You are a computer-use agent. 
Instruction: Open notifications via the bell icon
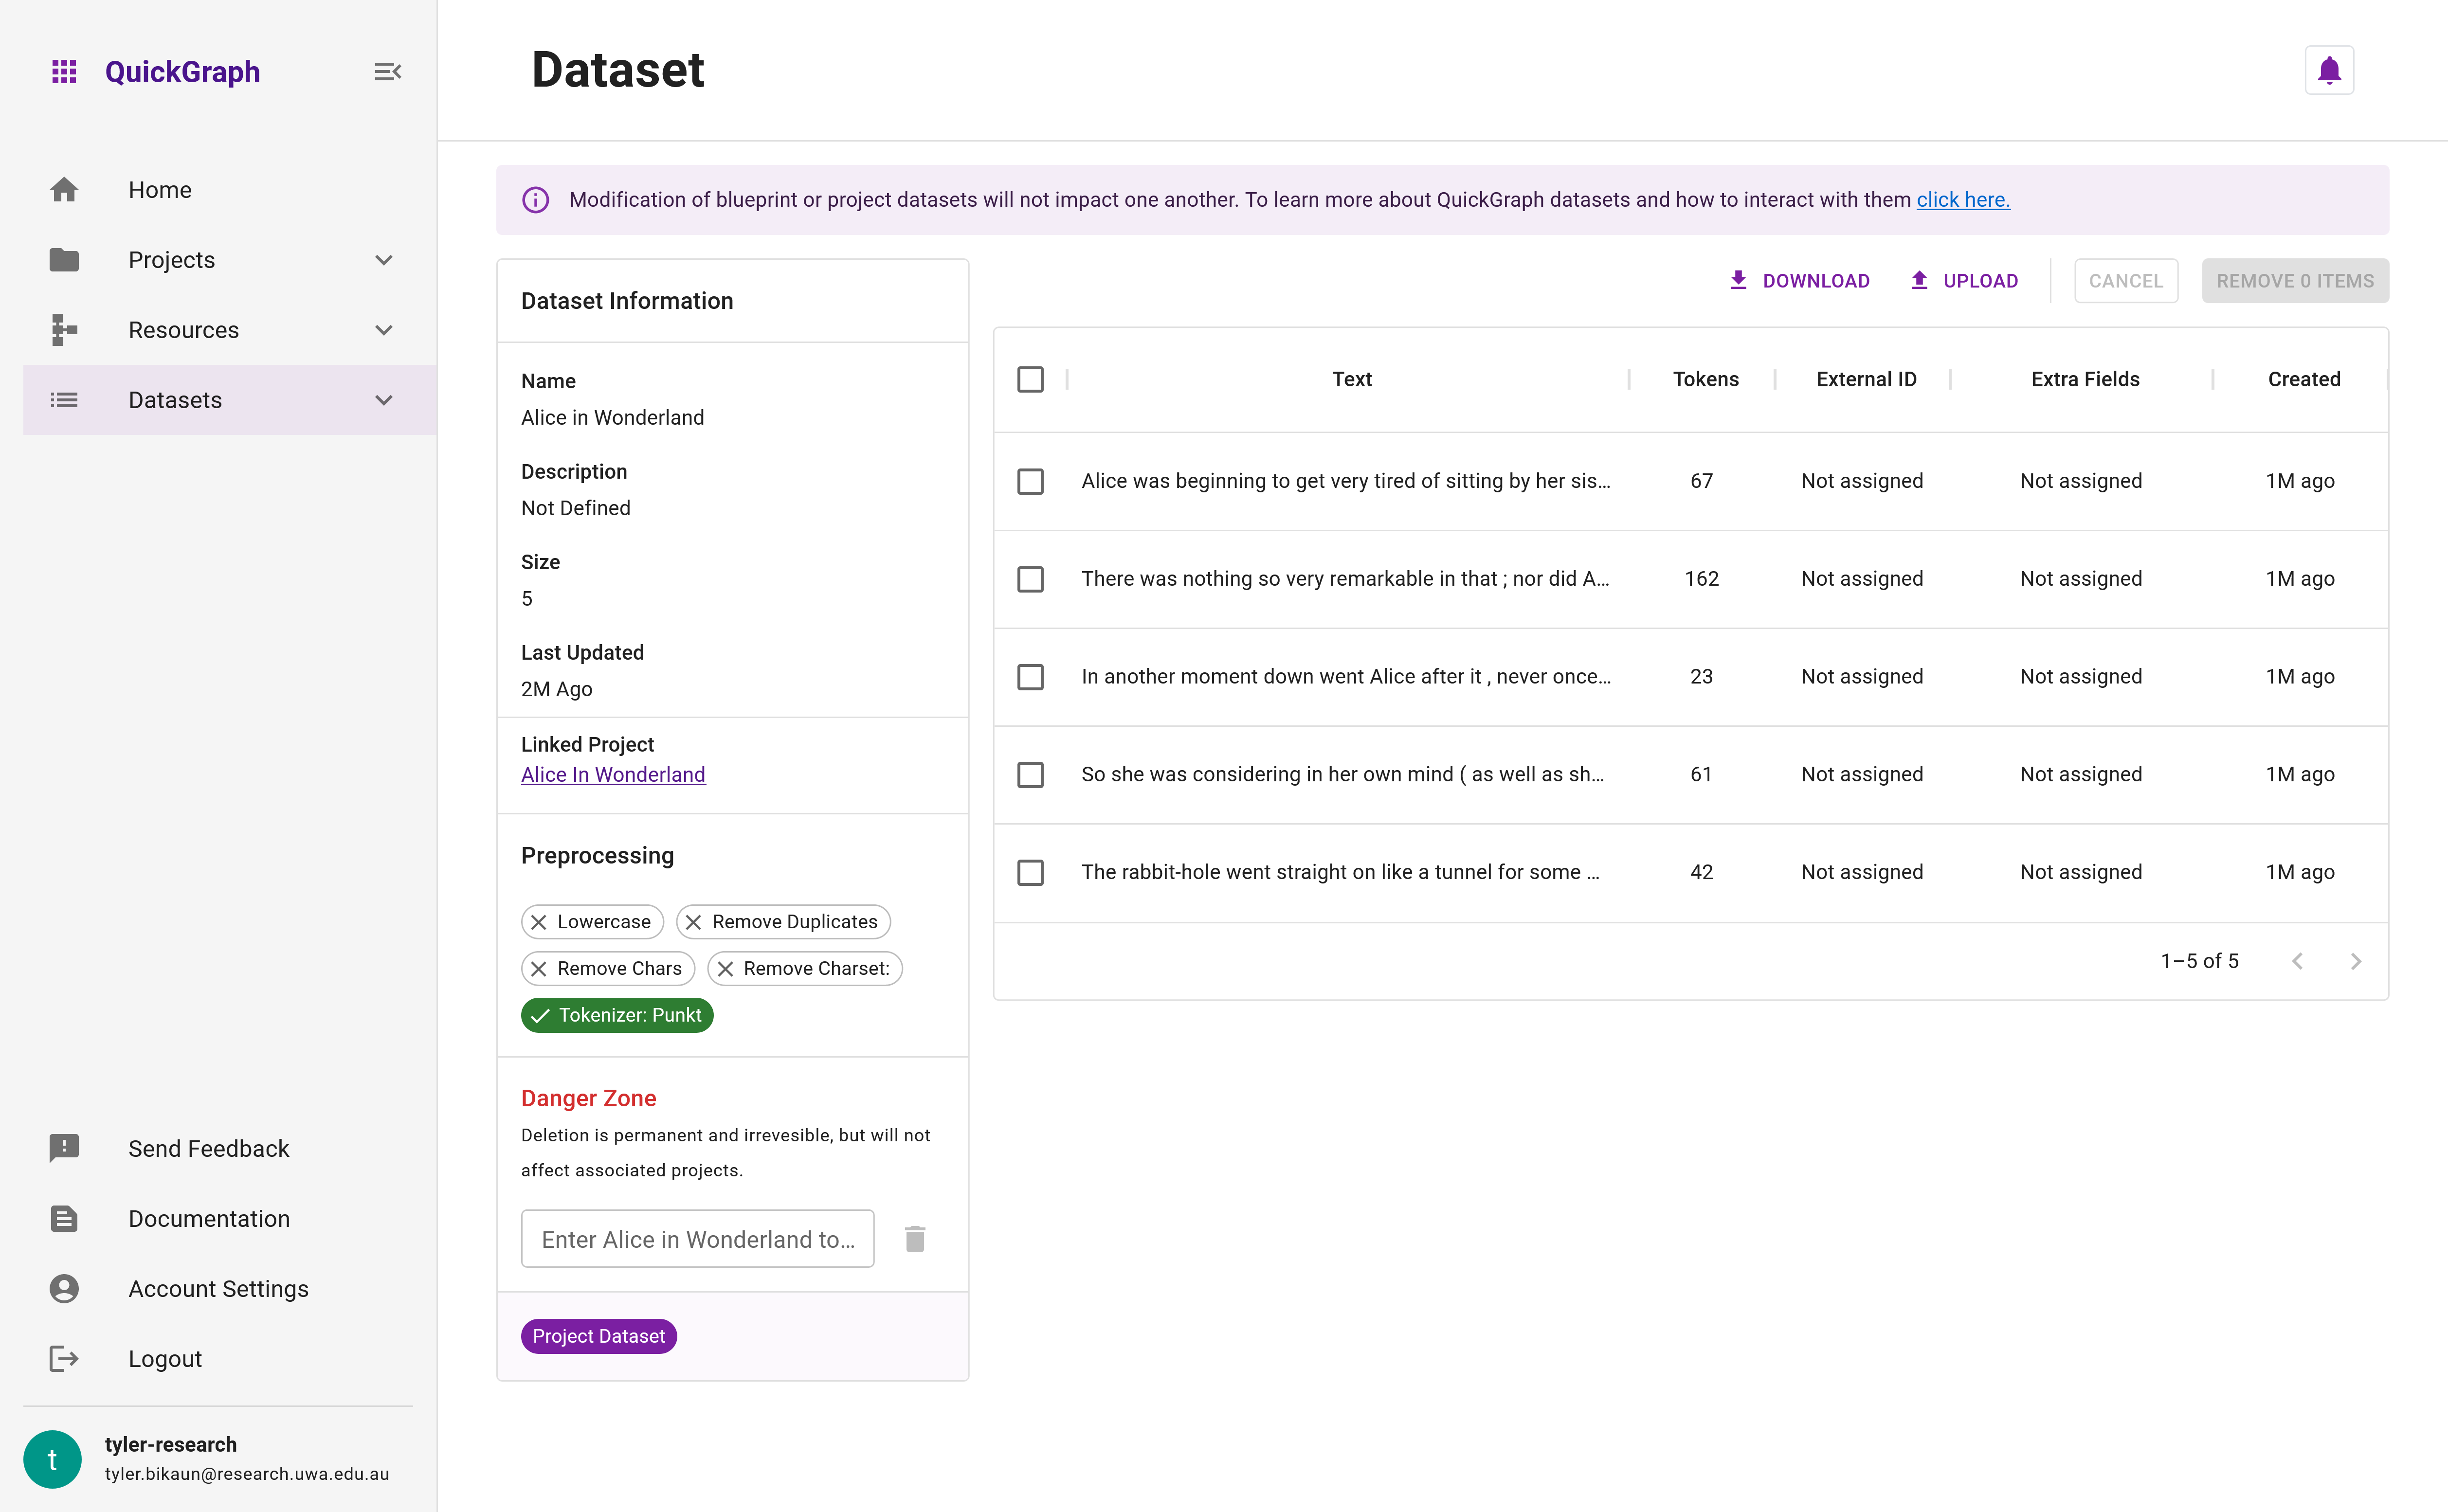[2329, 69]
